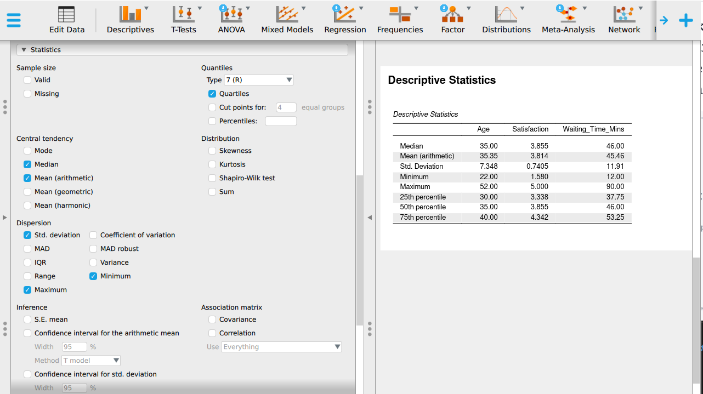Enable the Variance checkbox
The image size is (703, 394).
[x=93, y=262]
